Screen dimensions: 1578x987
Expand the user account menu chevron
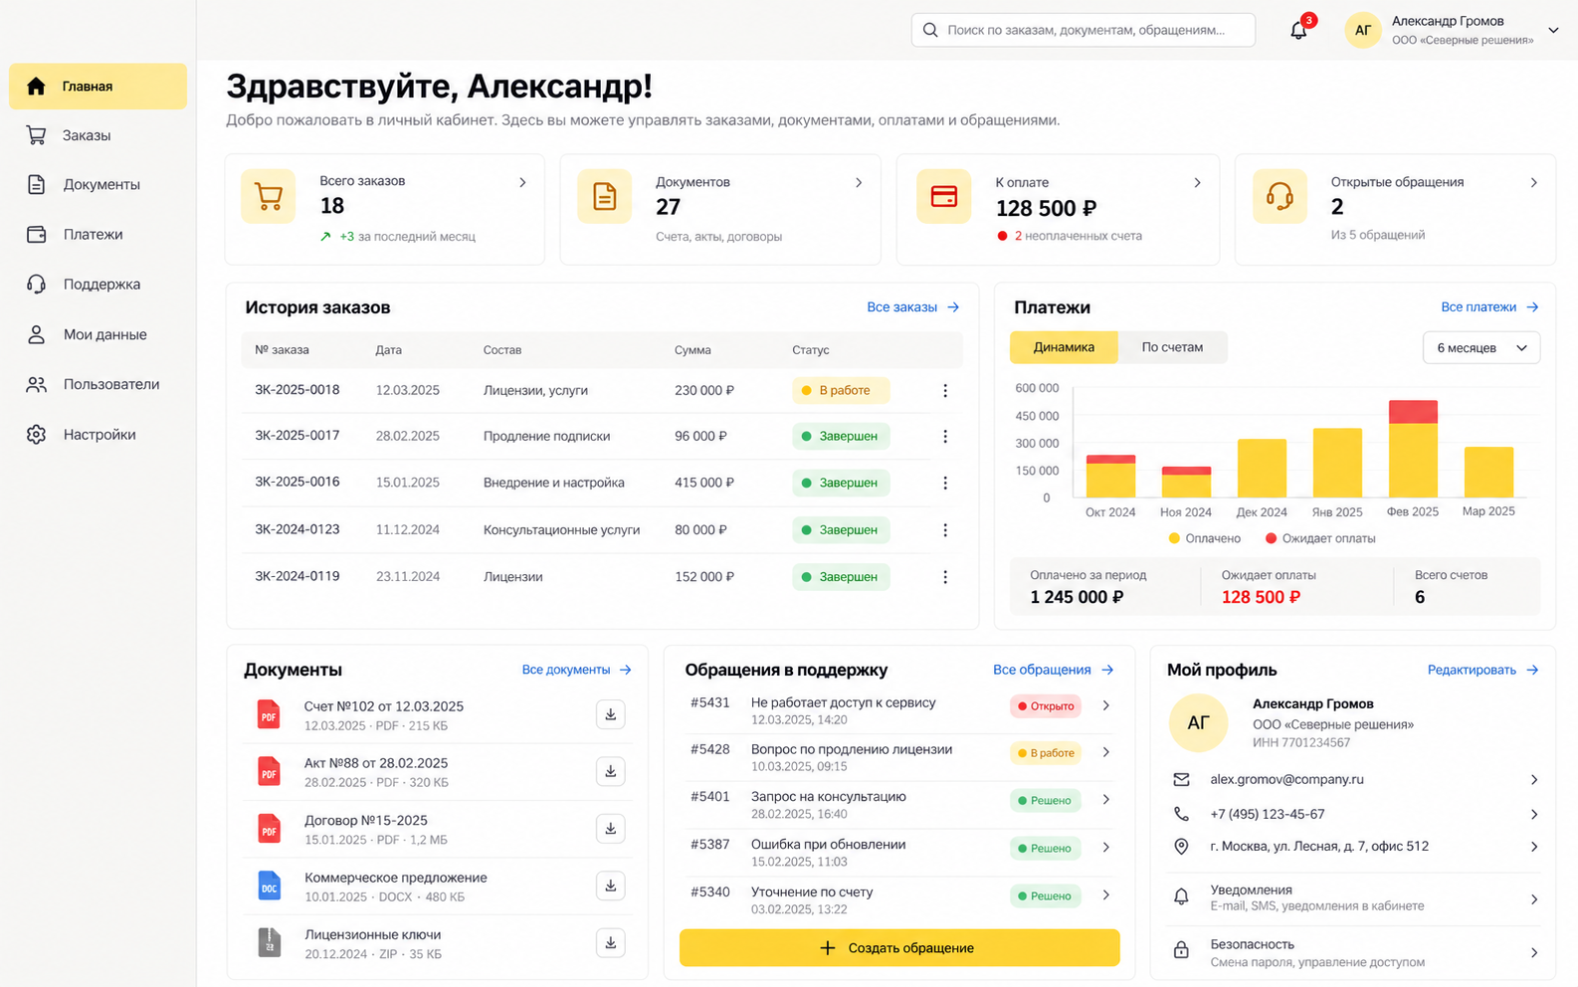[x=1553, y=30]
